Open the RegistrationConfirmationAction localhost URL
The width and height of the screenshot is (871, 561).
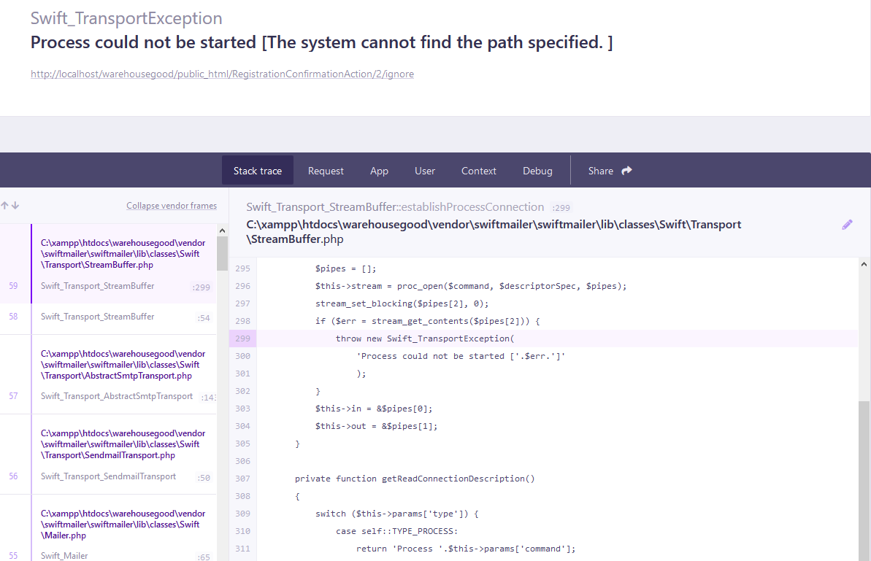pos(222,74)
